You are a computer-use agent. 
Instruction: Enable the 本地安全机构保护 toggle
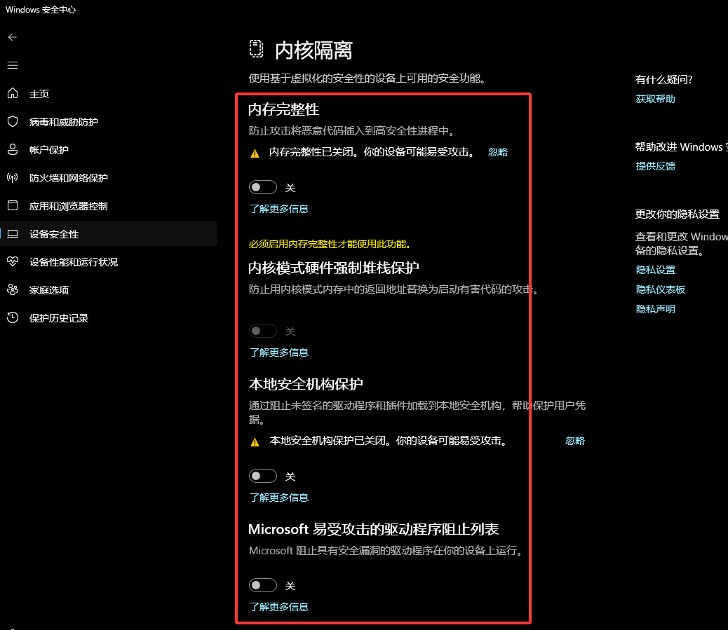point(263,477)
